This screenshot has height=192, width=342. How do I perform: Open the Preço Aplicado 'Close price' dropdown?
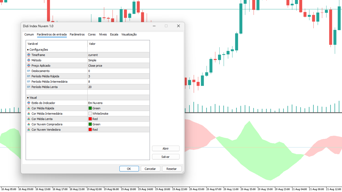[x=118, y=66]
